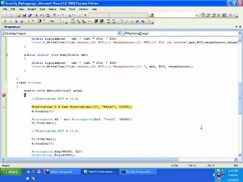Click the Continue green arrow in the debug toolbar
243x182 pixels.
(x=5, y=21)
